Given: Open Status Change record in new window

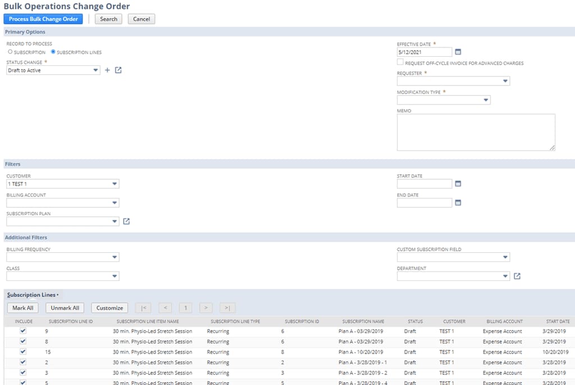Looking at the screenshot, I should pos(118,70).
